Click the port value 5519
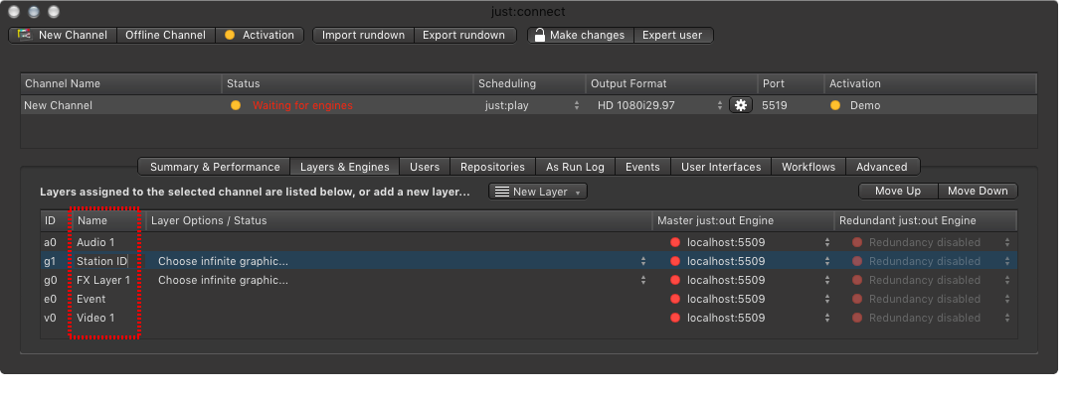 click(x=774, y=106)
